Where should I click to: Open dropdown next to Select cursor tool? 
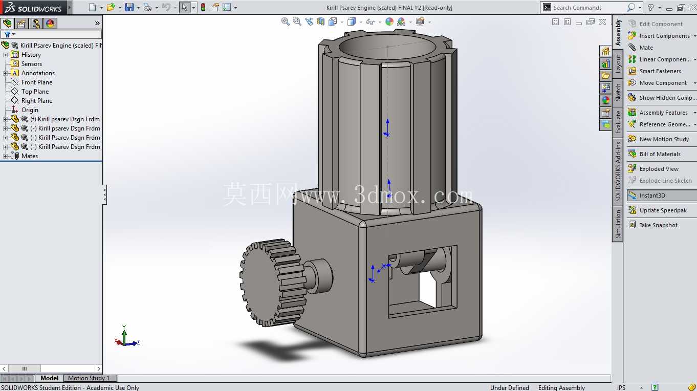click(x=194, y=8)
